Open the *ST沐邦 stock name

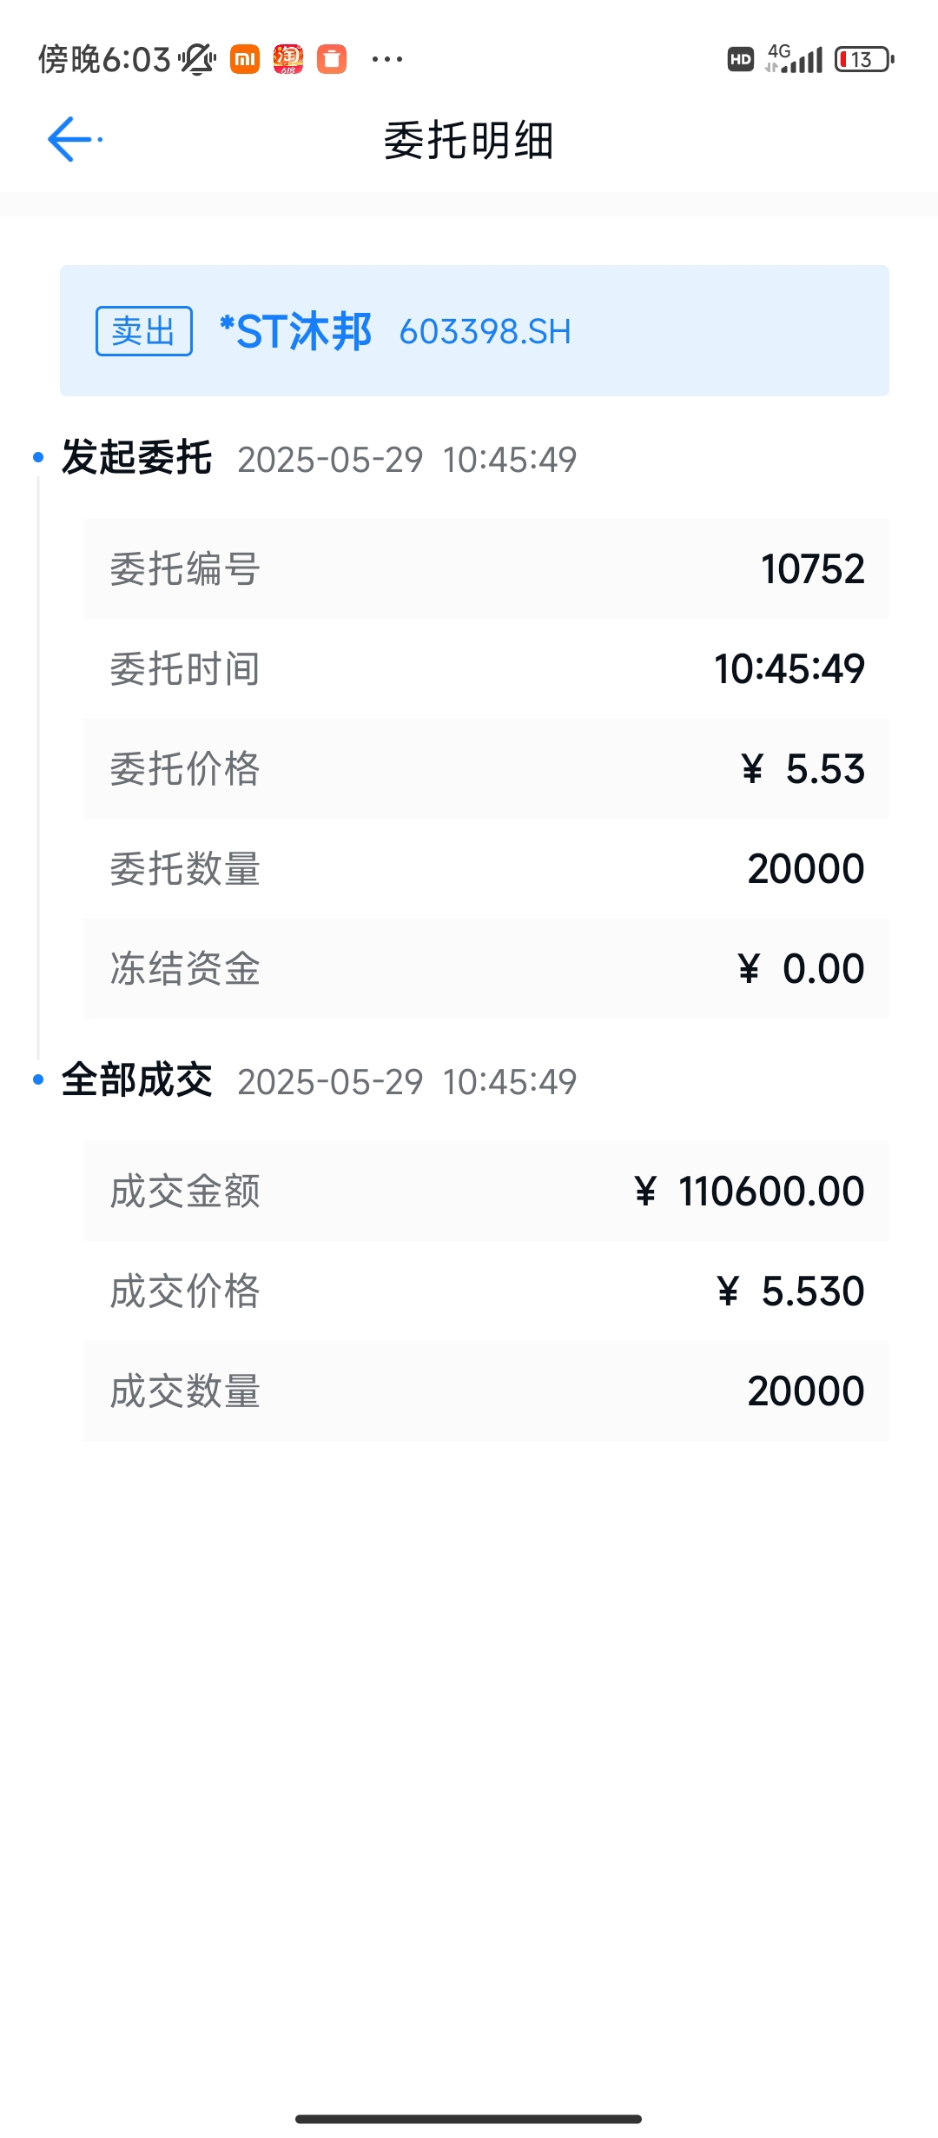coord(295,331)
